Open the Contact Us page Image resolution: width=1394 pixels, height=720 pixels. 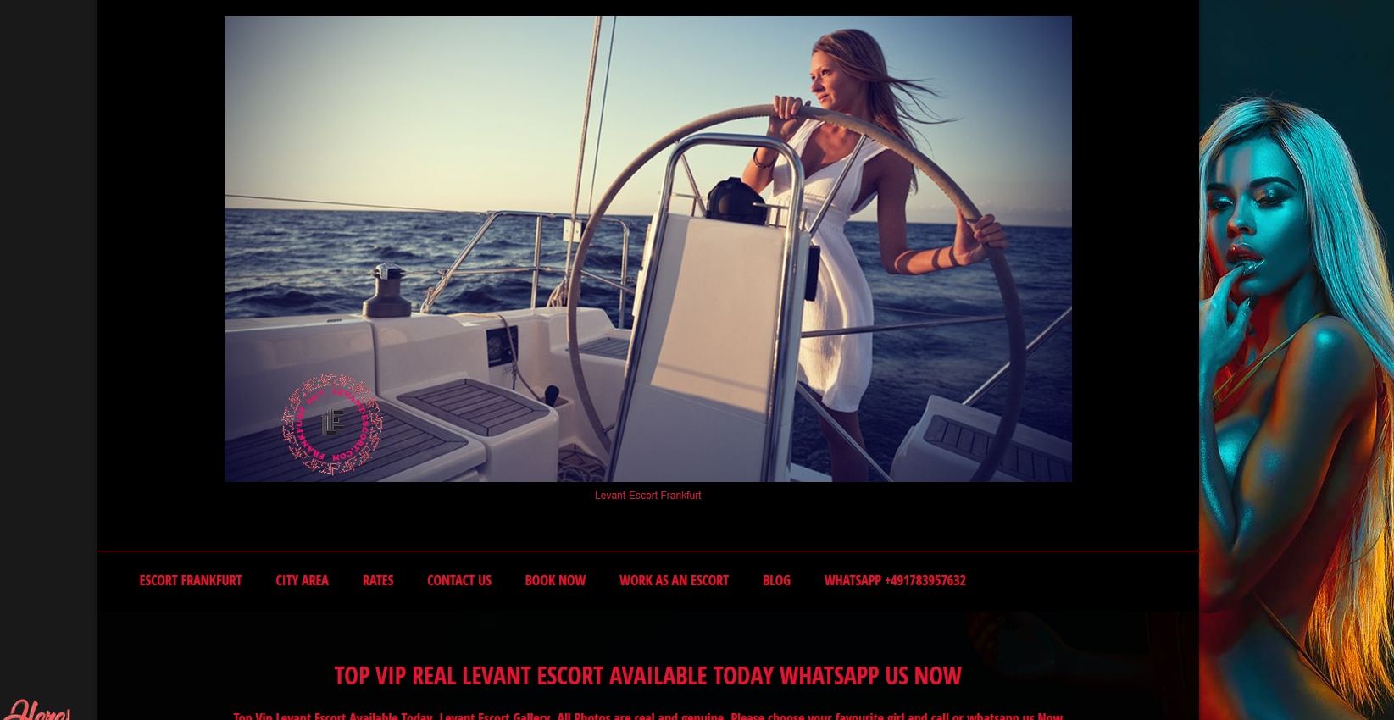coord(459,580)
